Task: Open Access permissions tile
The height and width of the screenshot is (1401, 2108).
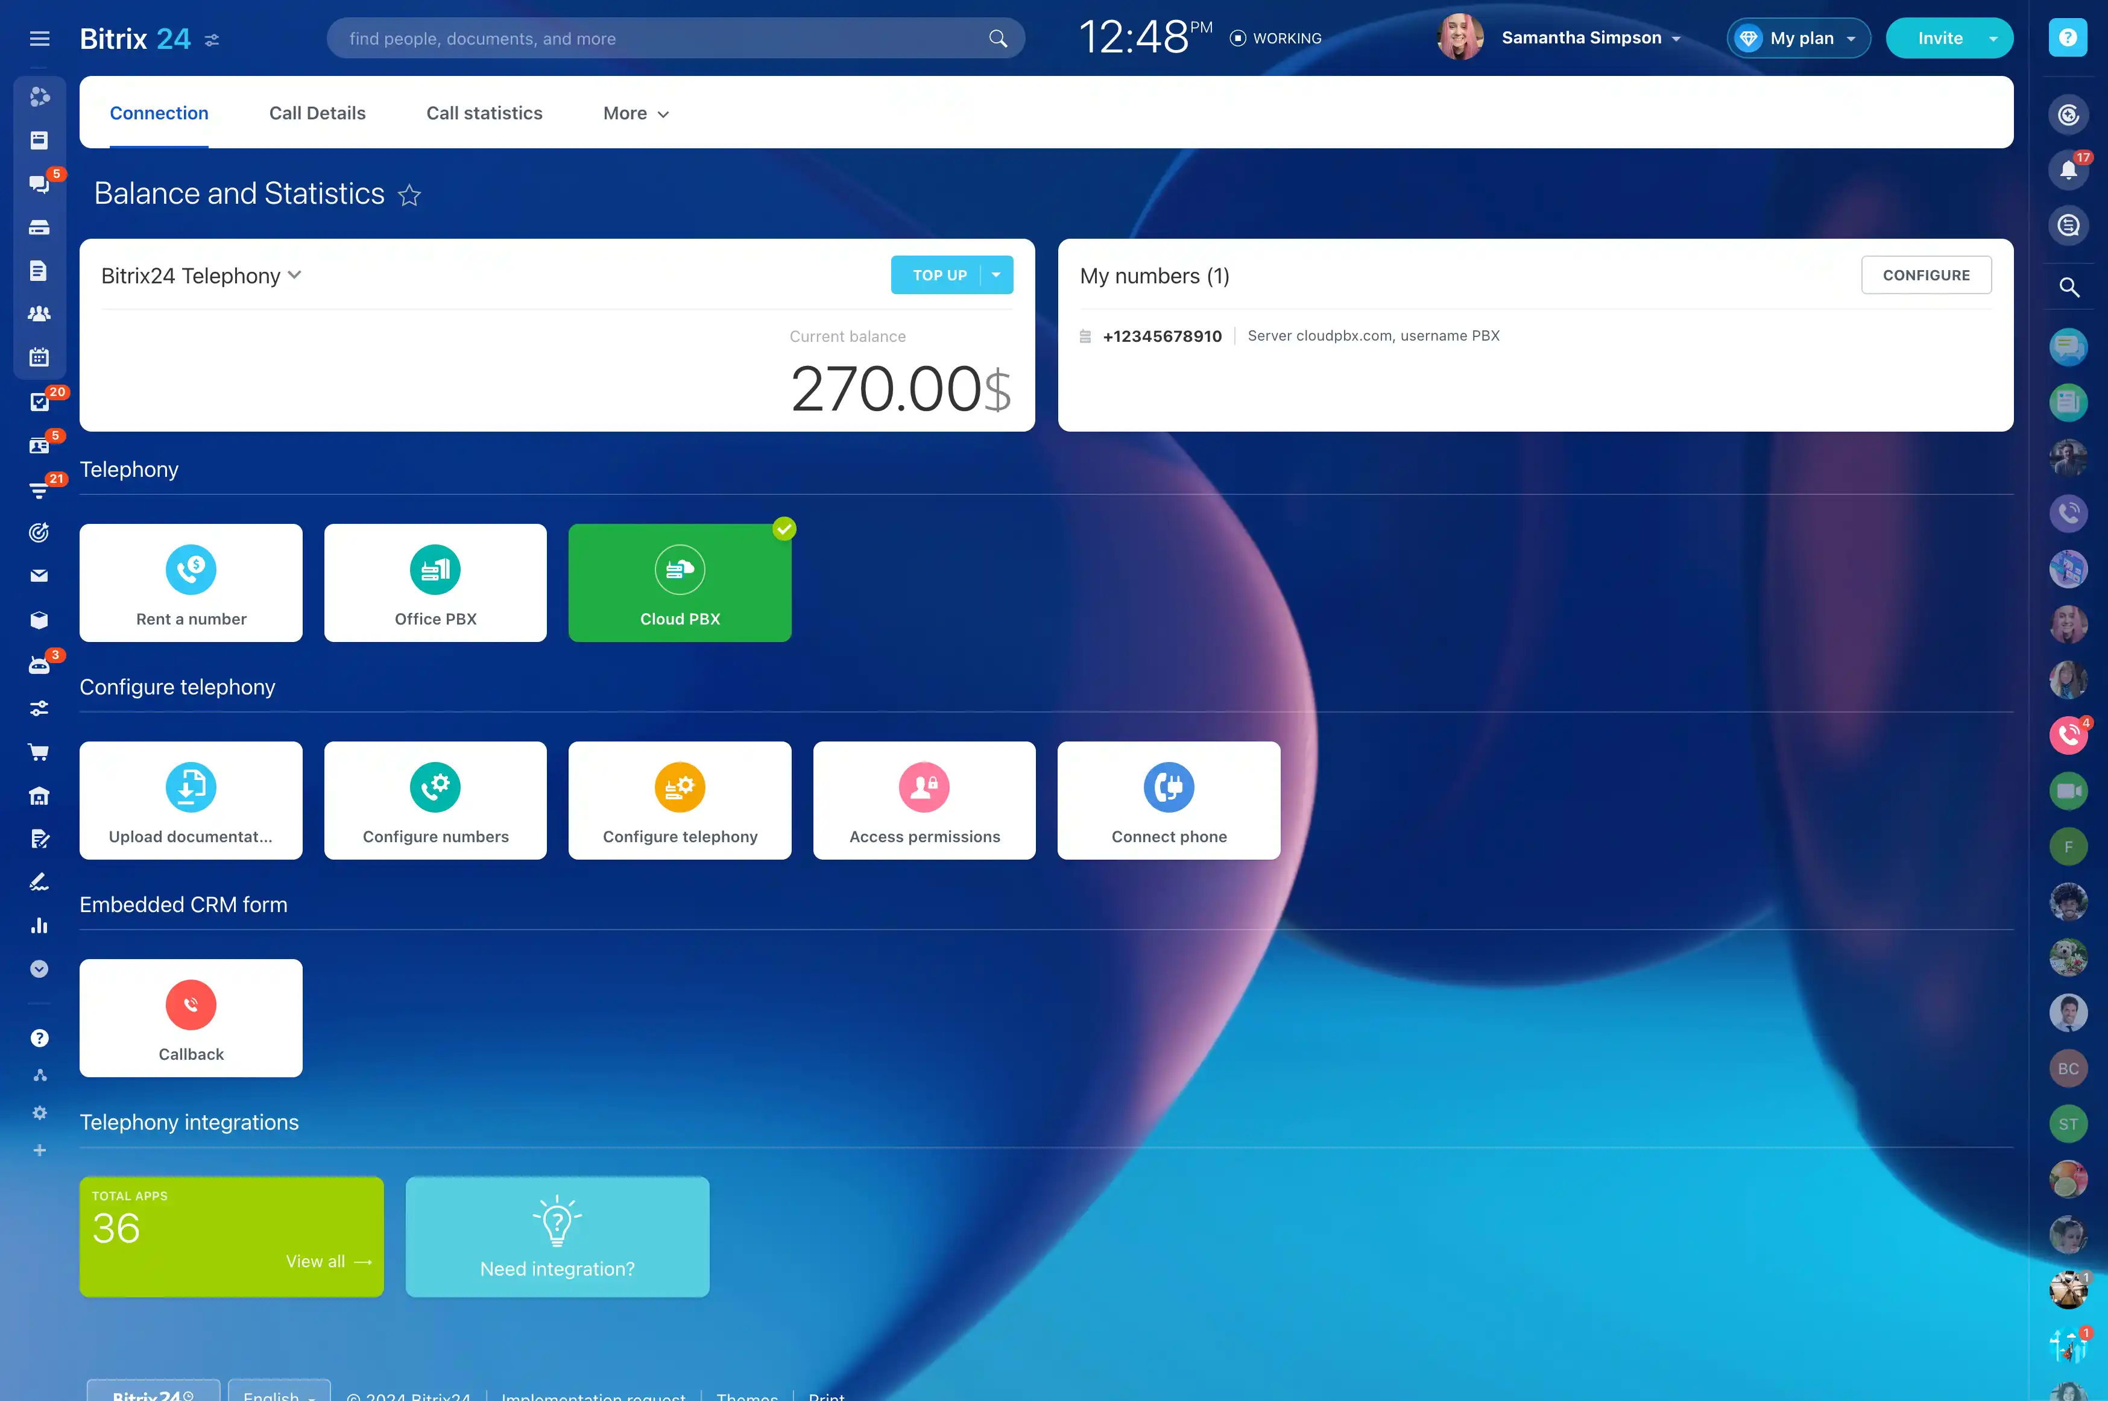Action: (924, 800)
